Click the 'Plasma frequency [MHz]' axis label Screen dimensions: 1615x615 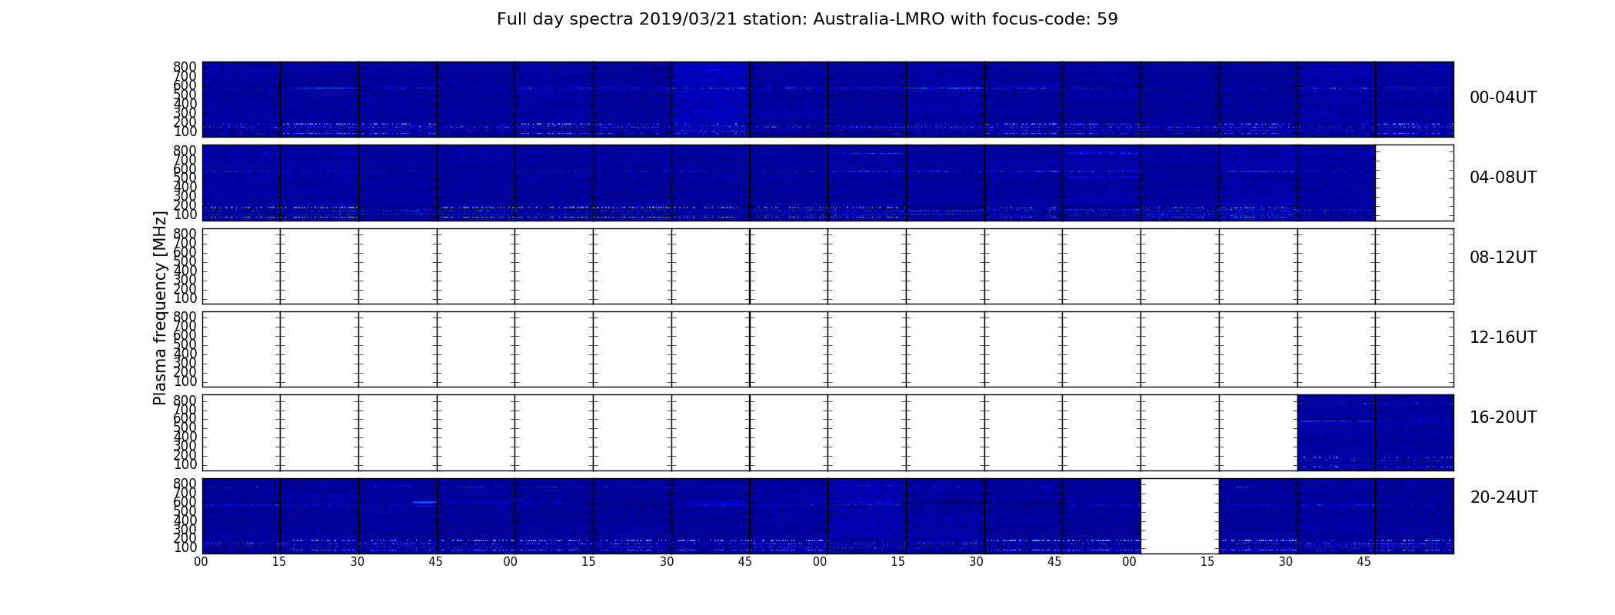coord(160,307)
